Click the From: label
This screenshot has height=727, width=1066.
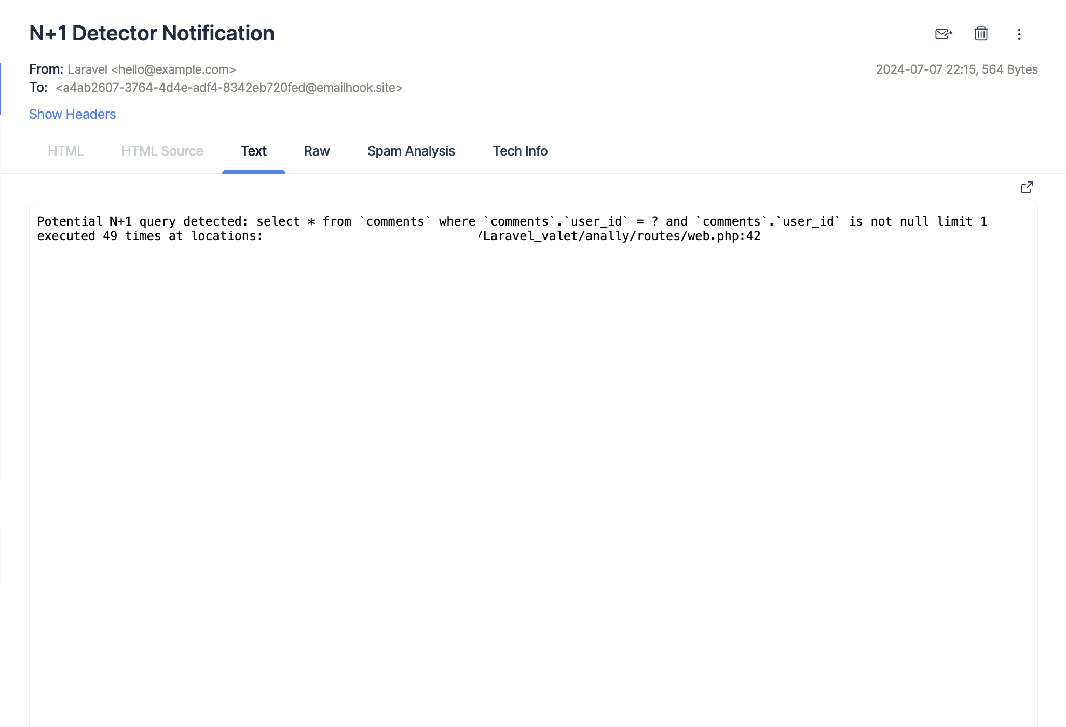coord(46,69)
